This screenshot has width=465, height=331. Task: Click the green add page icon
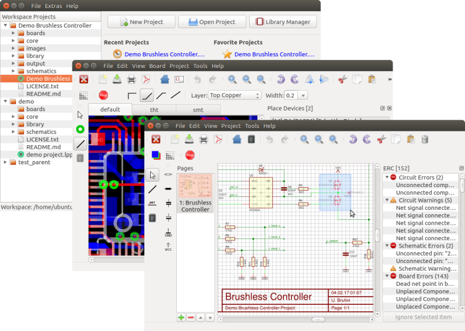point(181,317)
